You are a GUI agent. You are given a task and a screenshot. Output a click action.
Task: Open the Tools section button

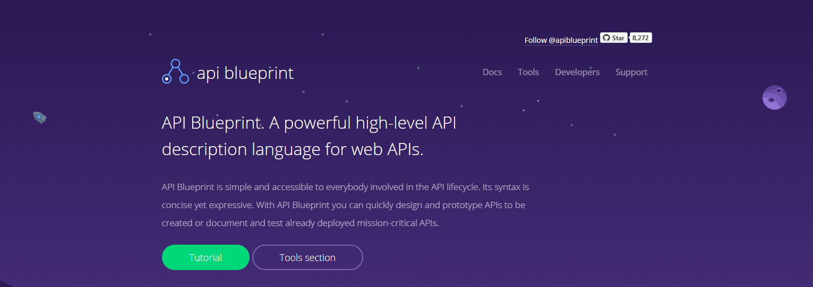click(x=307, y=258)
